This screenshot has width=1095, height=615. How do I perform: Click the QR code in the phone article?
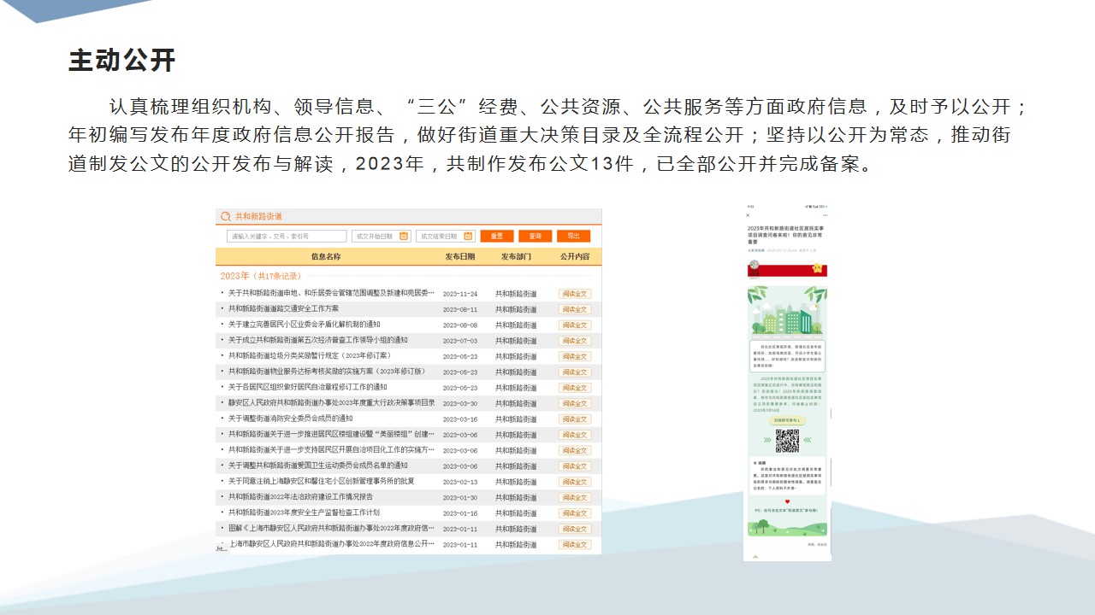[786, 441]
